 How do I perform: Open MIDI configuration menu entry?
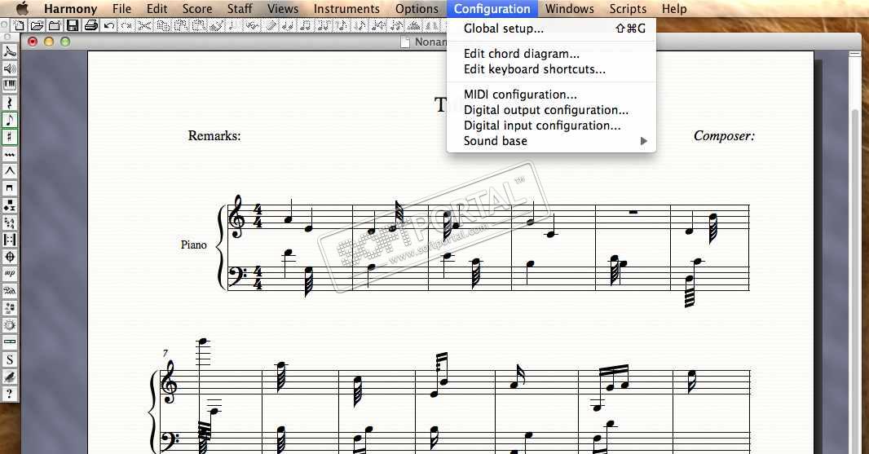click(551, 95)
